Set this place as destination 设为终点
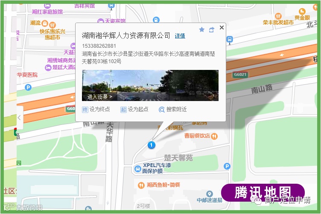 96,110
